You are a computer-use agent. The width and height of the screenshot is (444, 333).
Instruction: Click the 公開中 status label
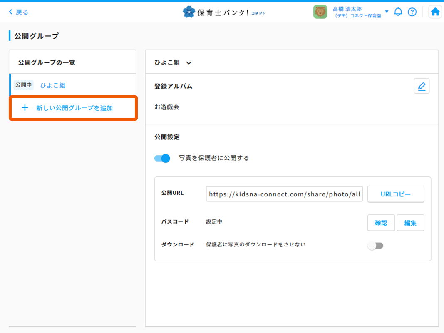click(x=23, y=85)
